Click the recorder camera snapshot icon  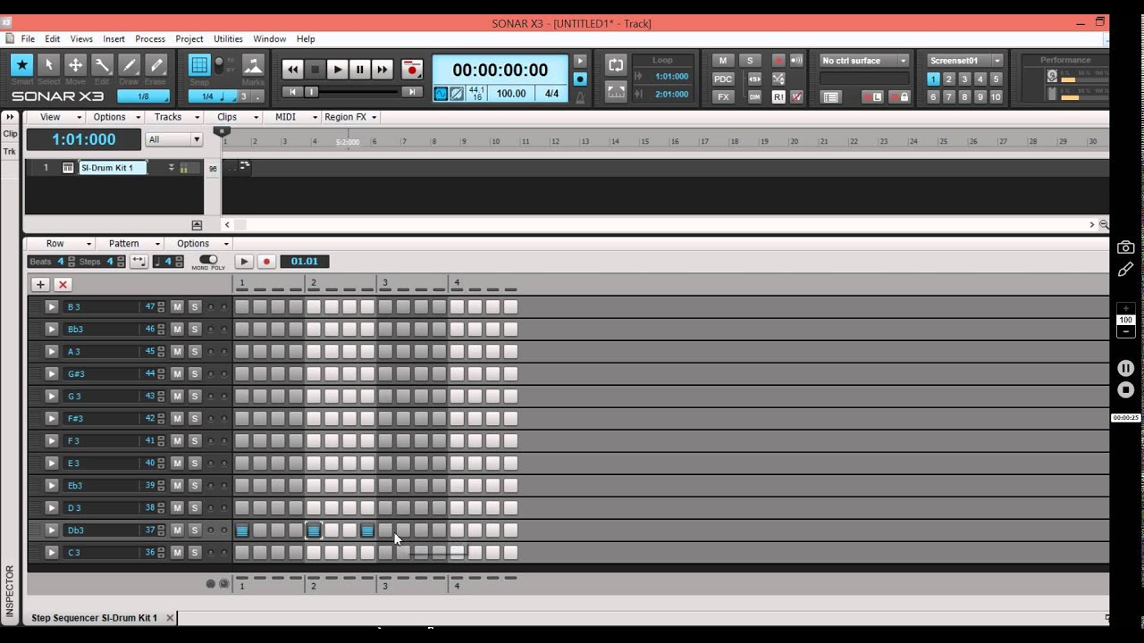click(1125, 247)
